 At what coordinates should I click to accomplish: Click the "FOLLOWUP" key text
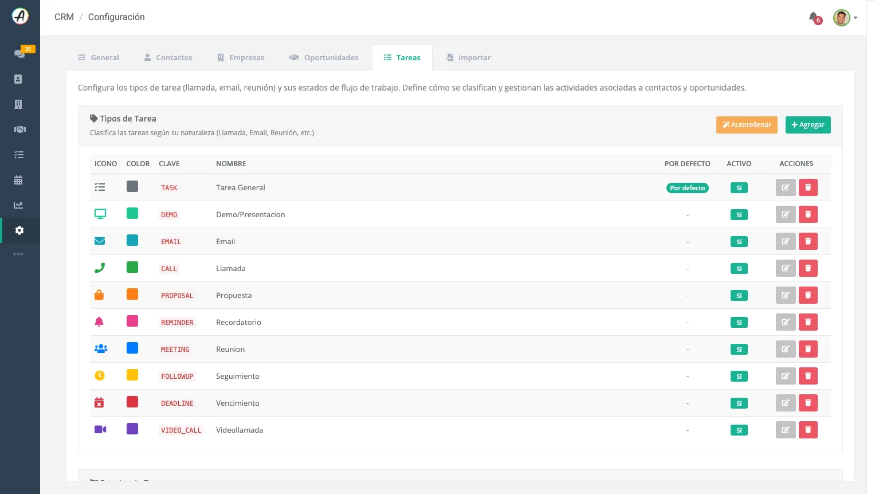[177, 377]
